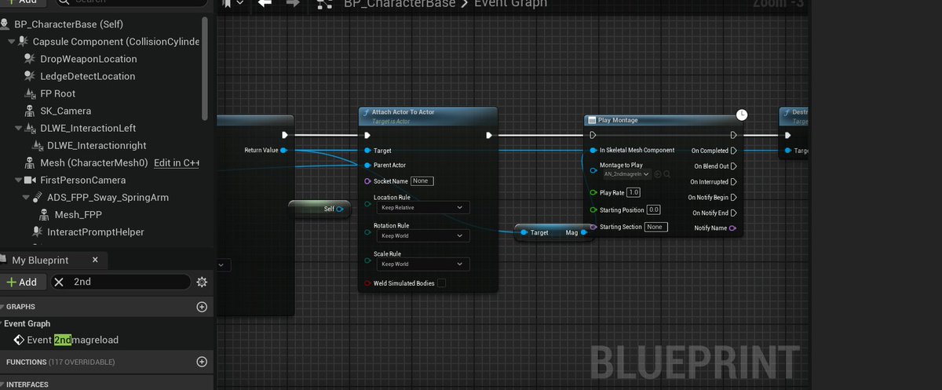This screenshot has height=390, width=942.
Task: Click the event icon beside Event 2ndmagreload
Action: (x=19, y=340)
